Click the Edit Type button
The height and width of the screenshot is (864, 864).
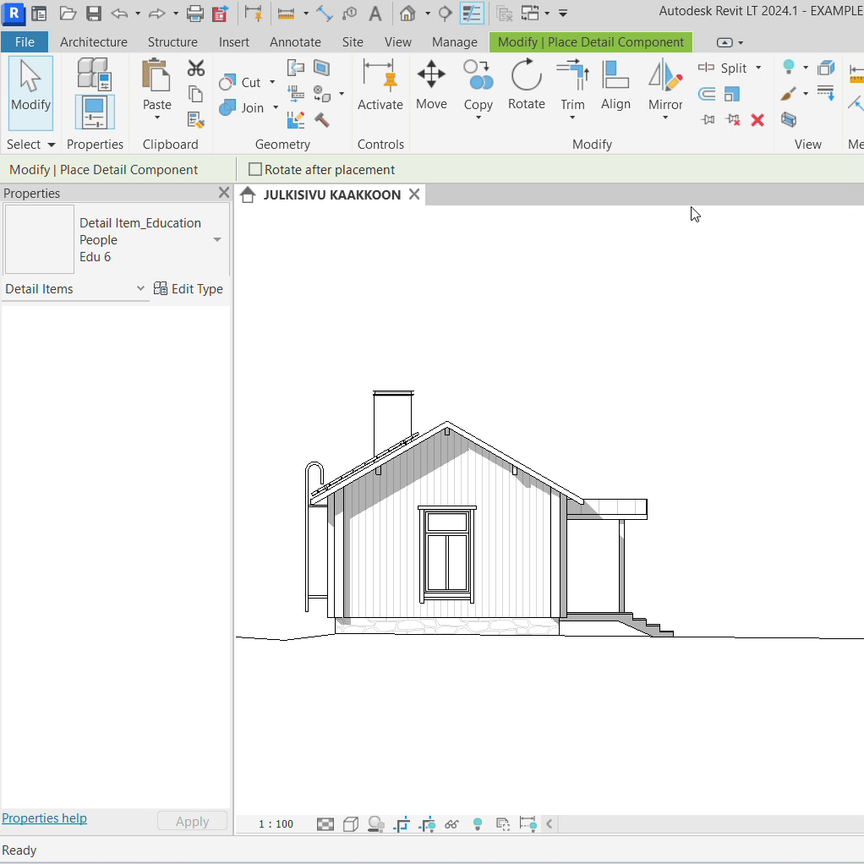click(x=189, y=289)
